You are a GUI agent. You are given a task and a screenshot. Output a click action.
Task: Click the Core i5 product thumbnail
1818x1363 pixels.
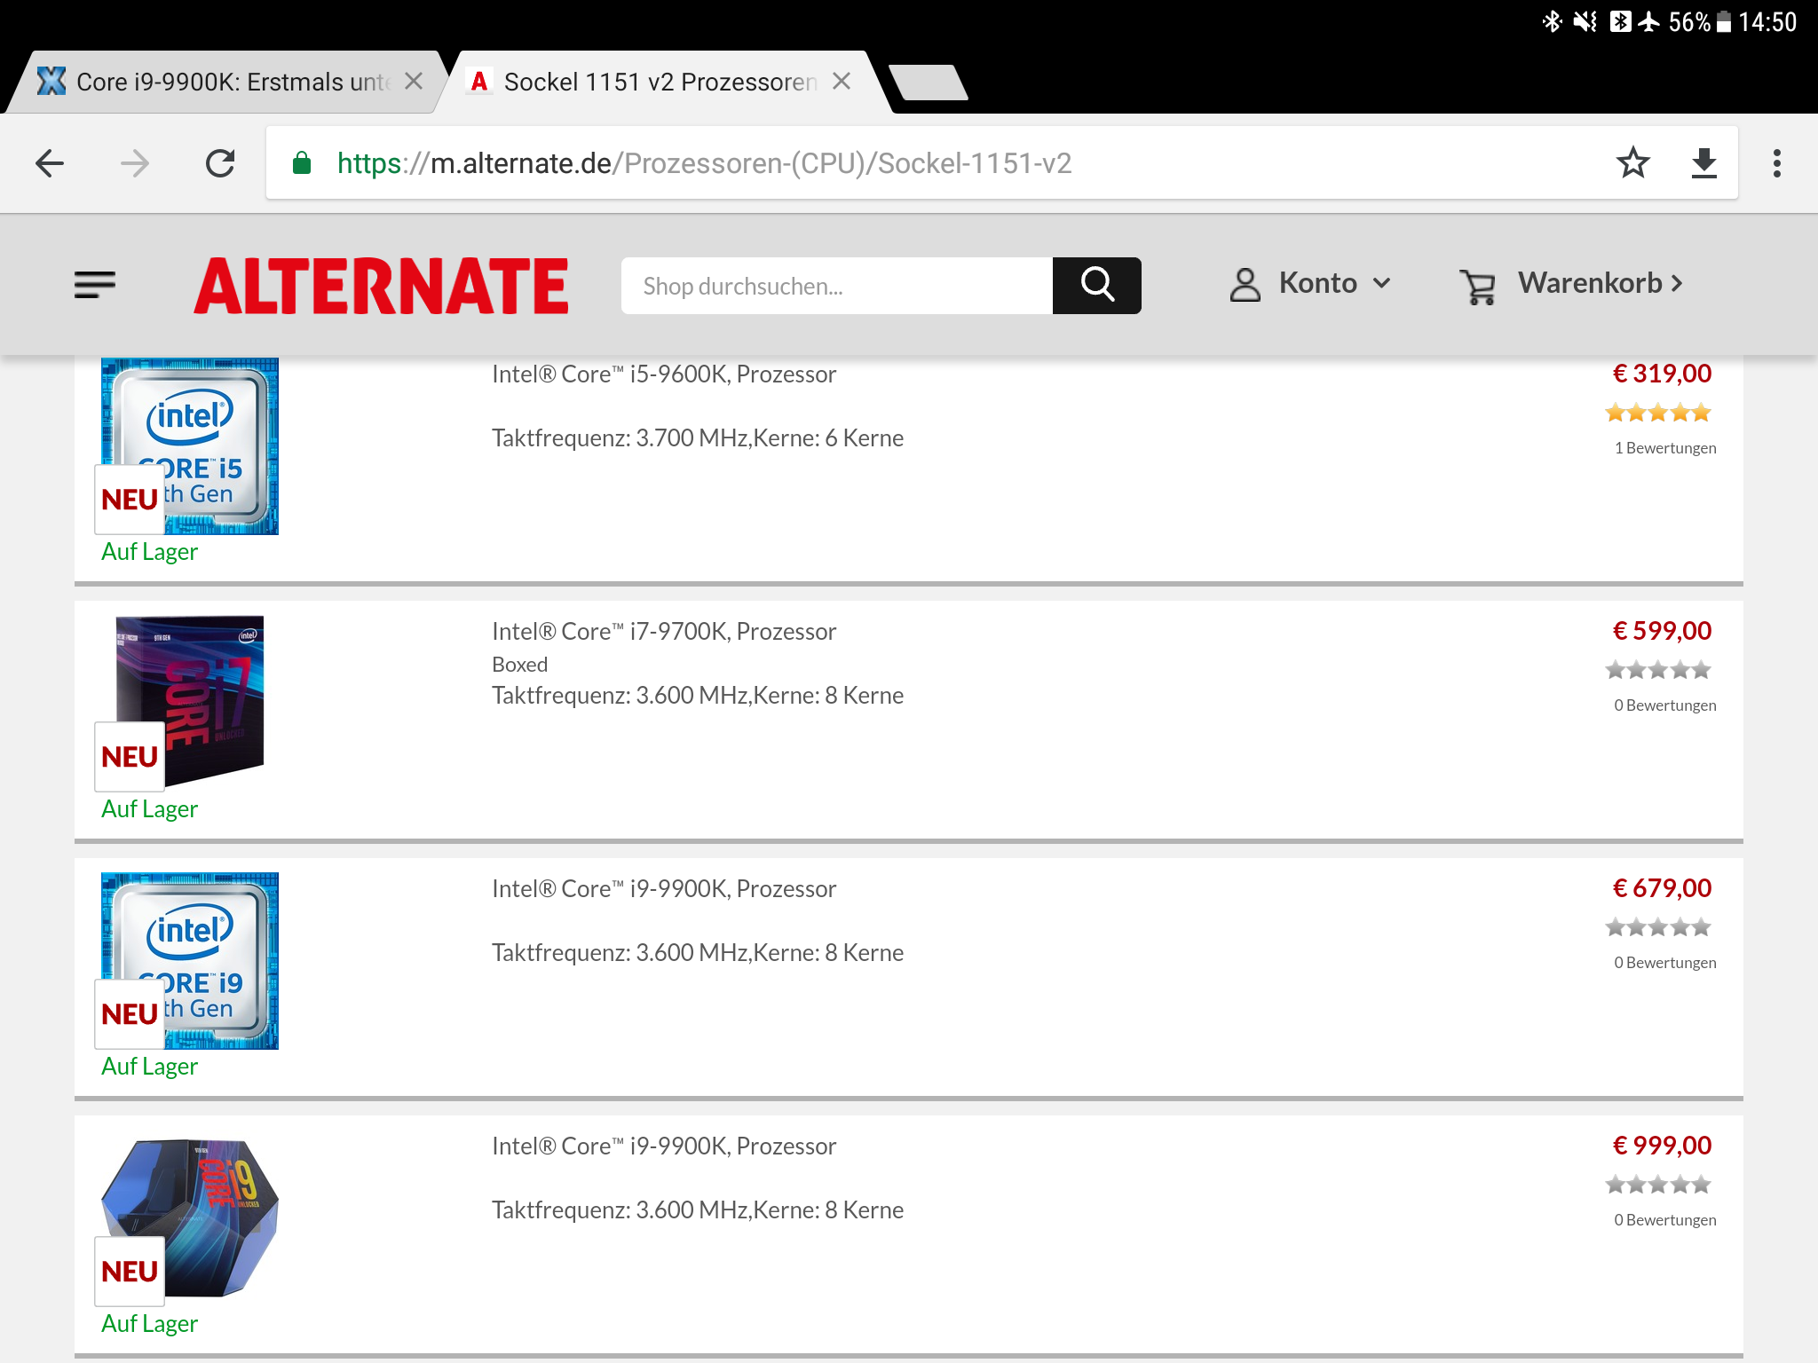pos(190,445)
